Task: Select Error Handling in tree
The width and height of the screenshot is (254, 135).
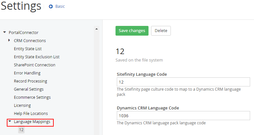Action: coord(27,73)
